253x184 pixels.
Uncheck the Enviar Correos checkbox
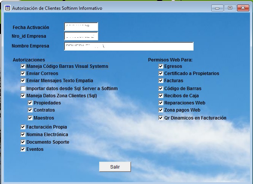23,73
